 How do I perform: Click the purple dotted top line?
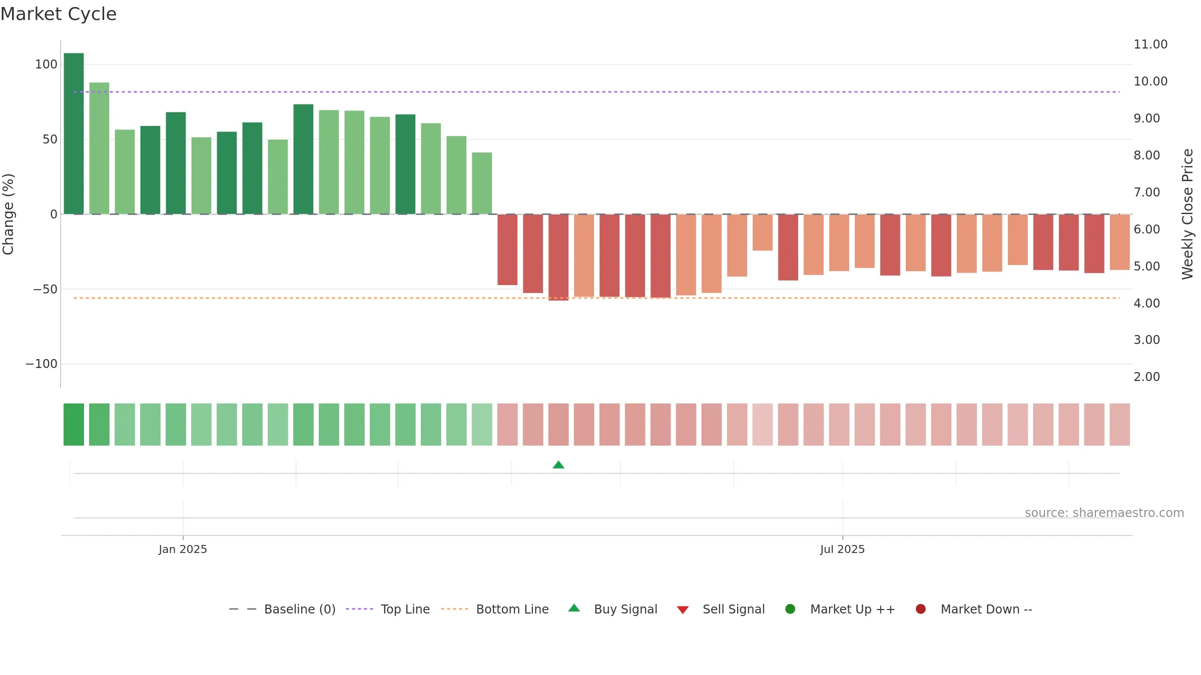(x=596, y=92)
